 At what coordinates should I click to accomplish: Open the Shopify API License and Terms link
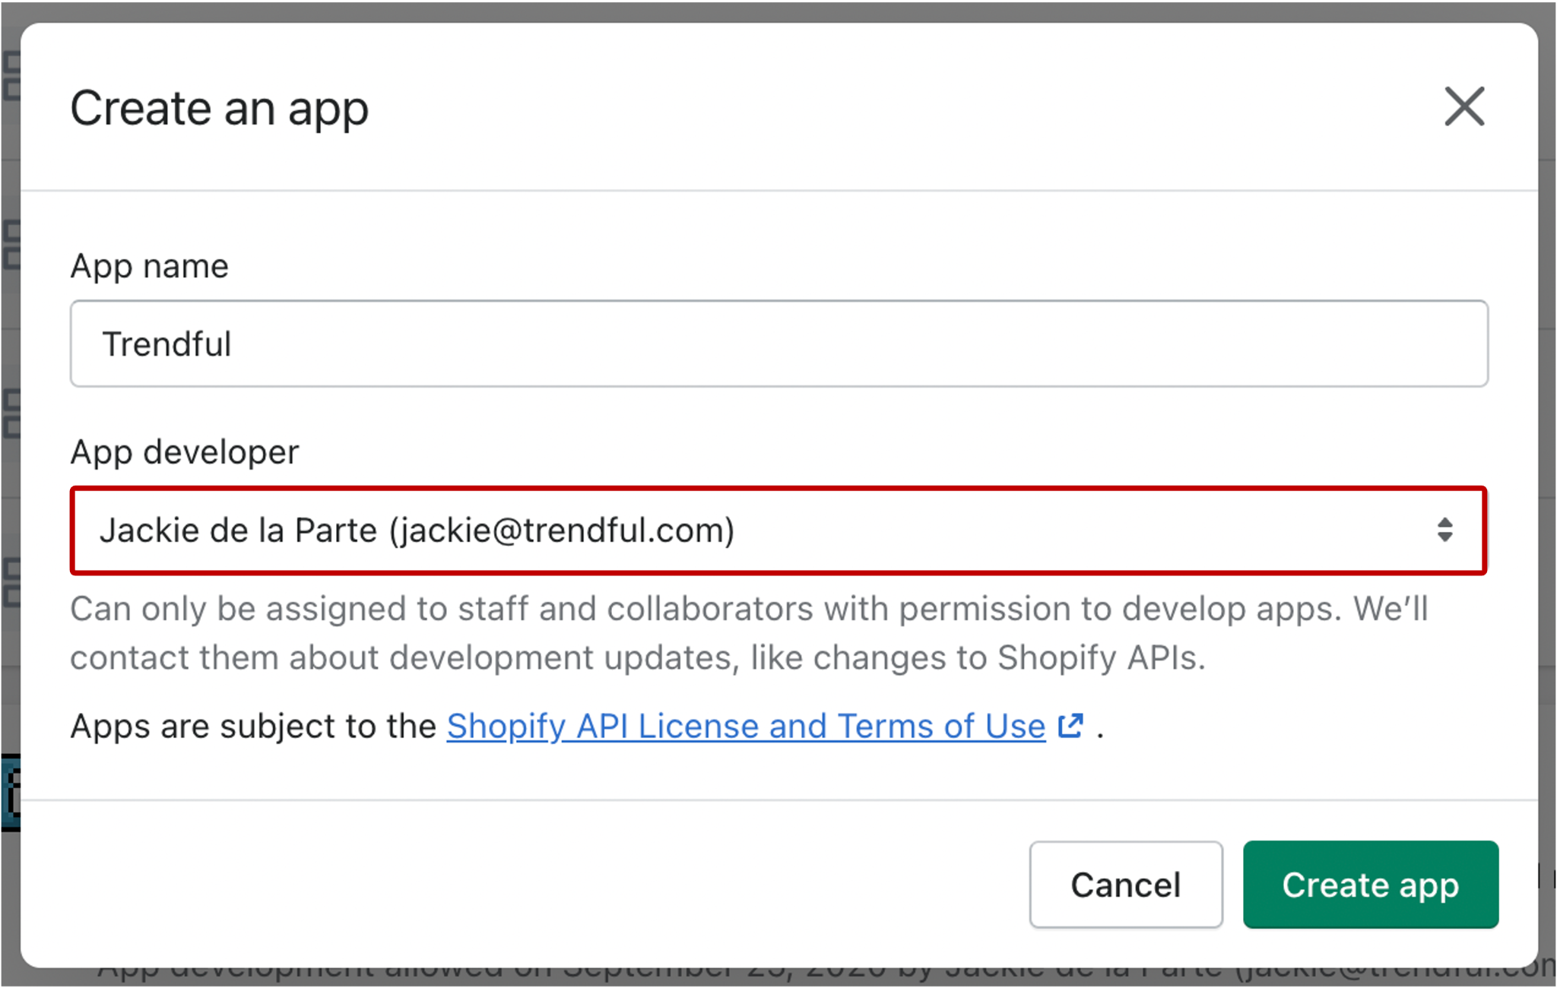tap(745, 727)
